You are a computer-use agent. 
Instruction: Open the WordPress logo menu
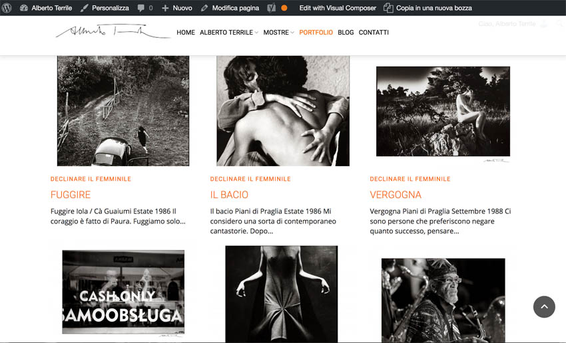point(7,8)
